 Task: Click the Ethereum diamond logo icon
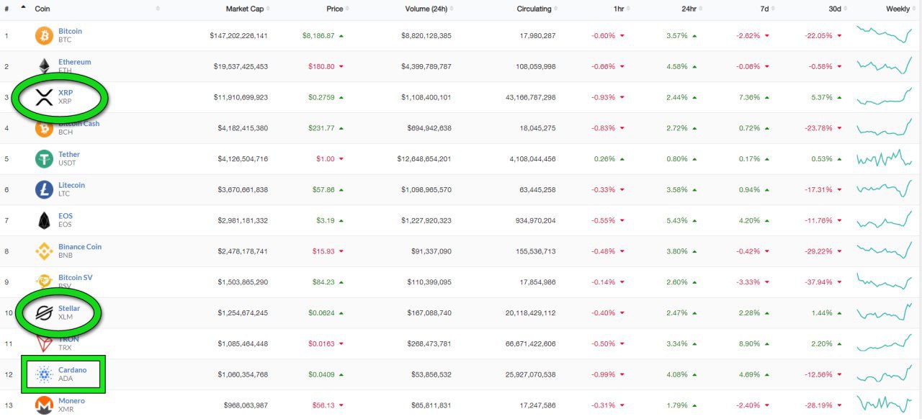coord(45,66)
